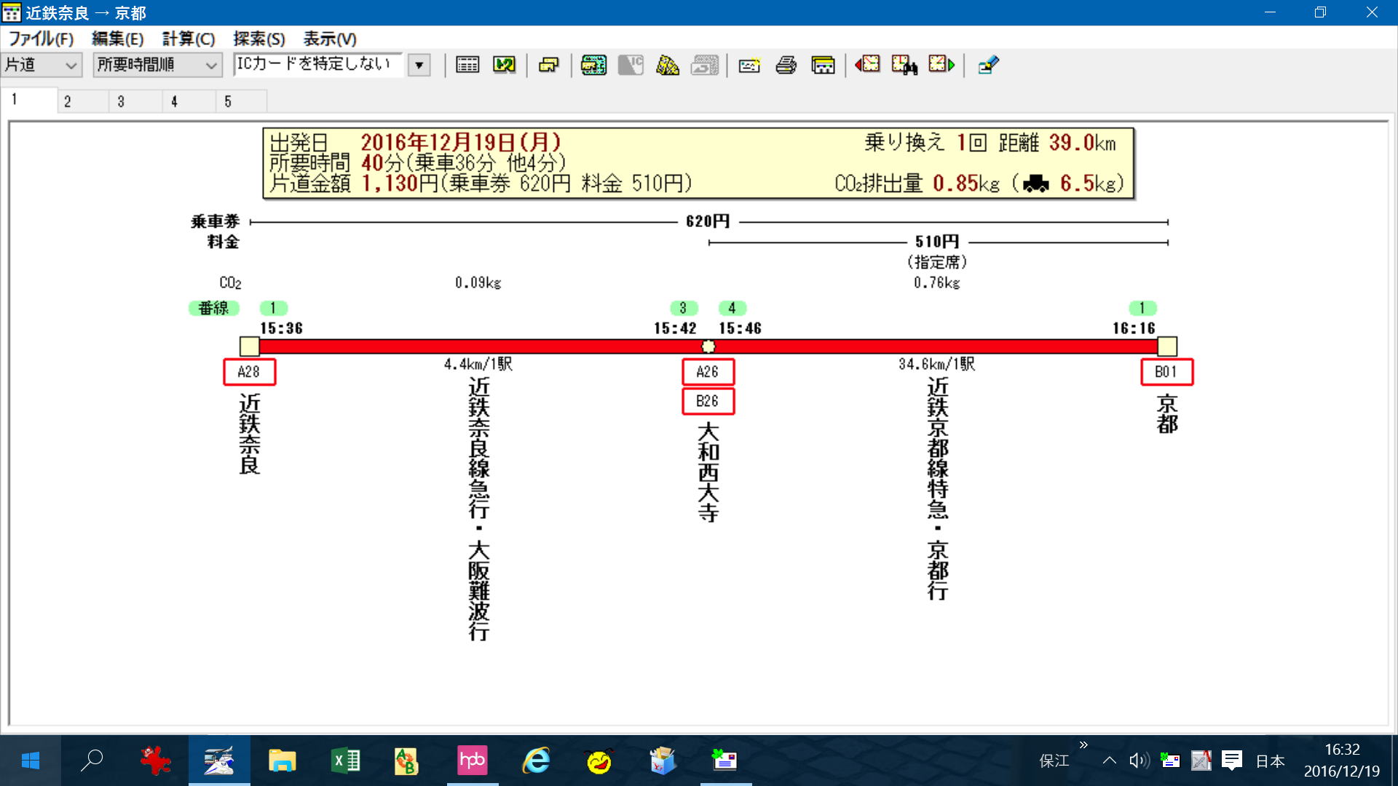Show hidden system tray icons chevron

1109,761
